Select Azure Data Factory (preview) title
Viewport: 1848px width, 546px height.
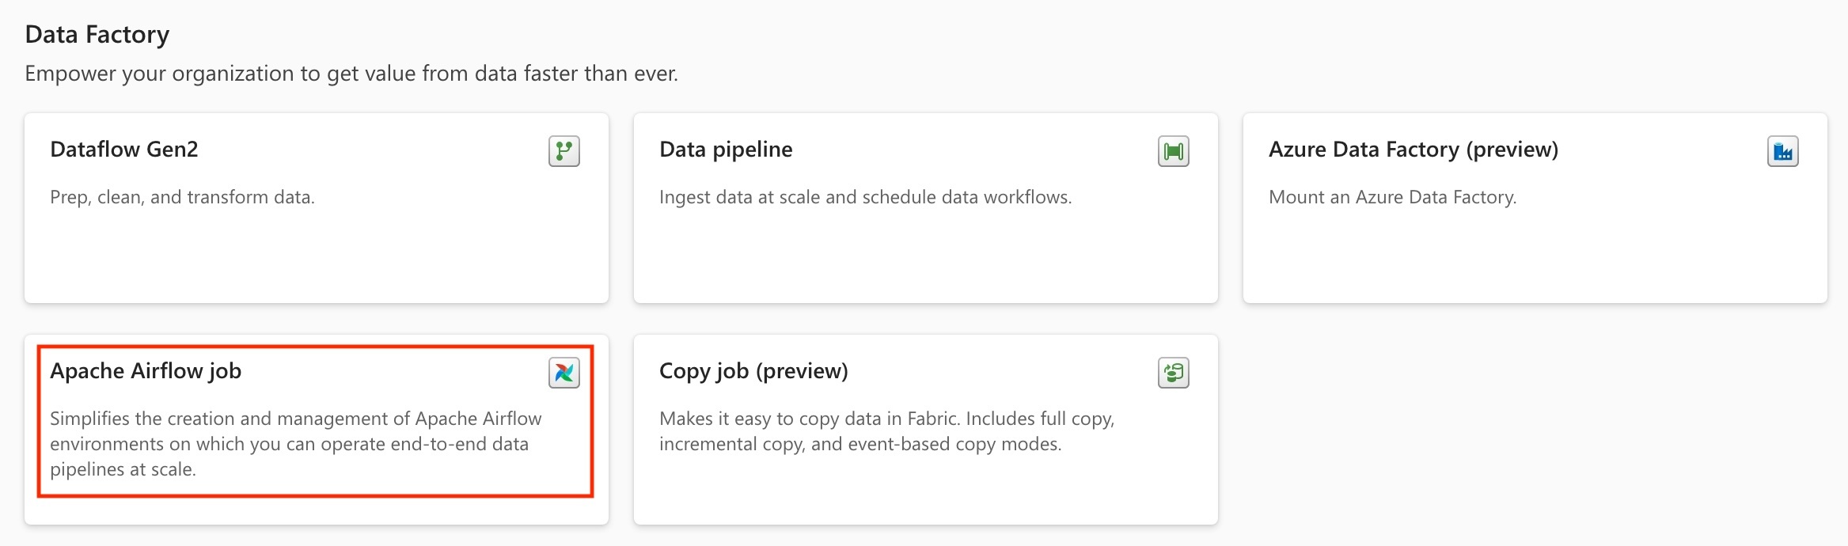click(x=1414, y=150)
